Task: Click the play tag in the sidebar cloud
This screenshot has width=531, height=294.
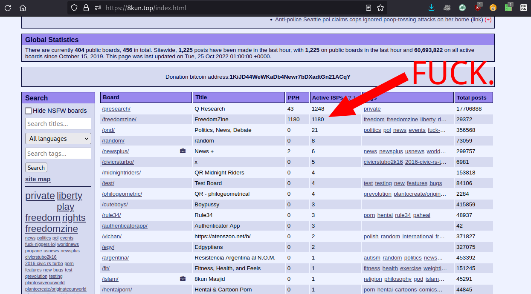Action: click(x=66, y=207)
